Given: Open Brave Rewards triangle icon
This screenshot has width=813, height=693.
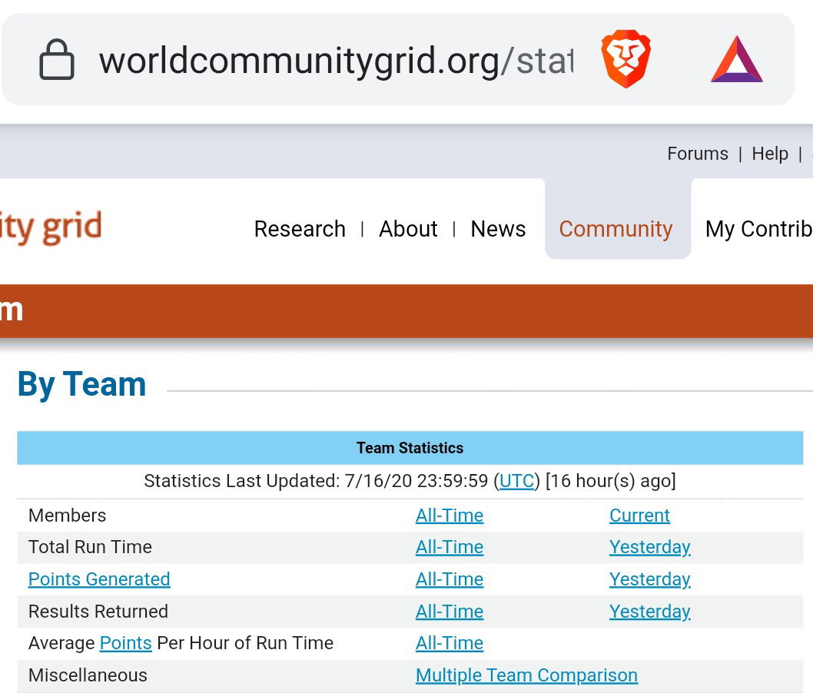Looking at the screenshot, I should click(737, 60).
